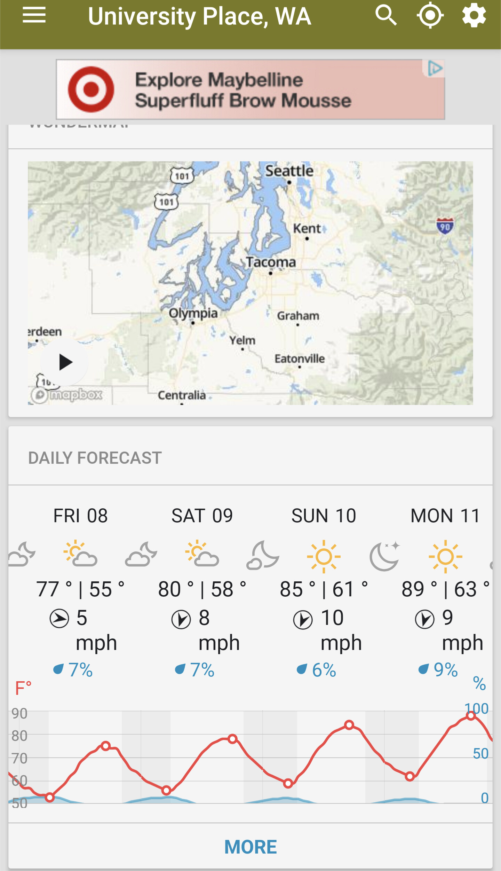
Task: Tap Sunday's sunny day icon
Action: coord(324,556)
